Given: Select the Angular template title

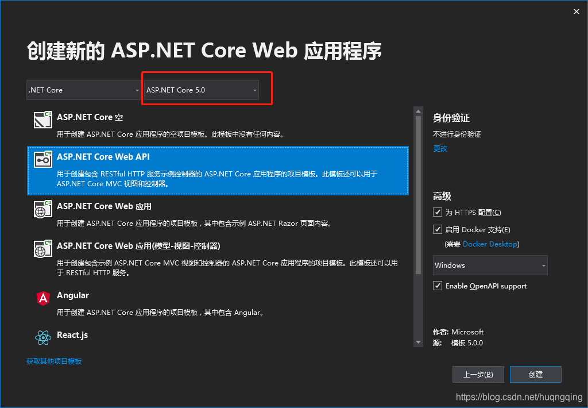Looking at the screenshot, I should coord(73,295).
